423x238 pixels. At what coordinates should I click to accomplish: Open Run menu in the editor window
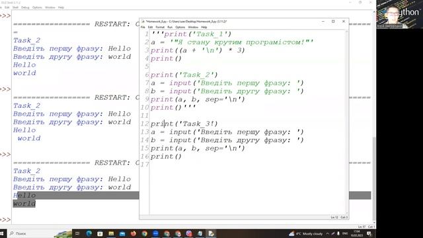point(170,27)
